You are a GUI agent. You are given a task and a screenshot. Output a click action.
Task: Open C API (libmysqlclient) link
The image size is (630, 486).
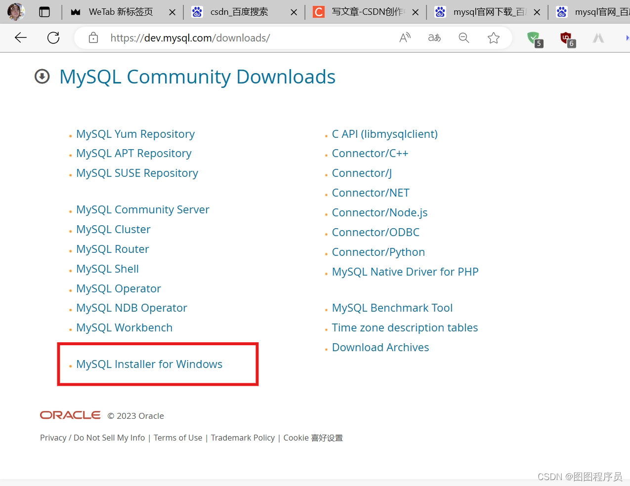(x=385, y=134)
